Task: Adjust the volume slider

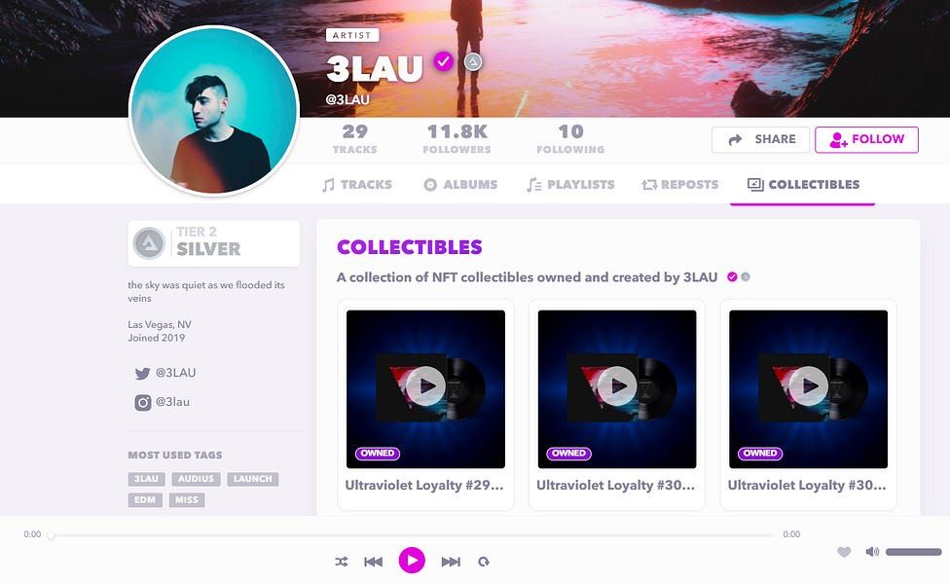Action: pos(914,552)
